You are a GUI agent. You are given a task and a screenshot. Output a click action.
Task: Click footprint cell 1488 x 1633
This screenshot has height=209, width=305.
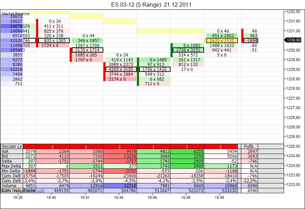(222, 45)
